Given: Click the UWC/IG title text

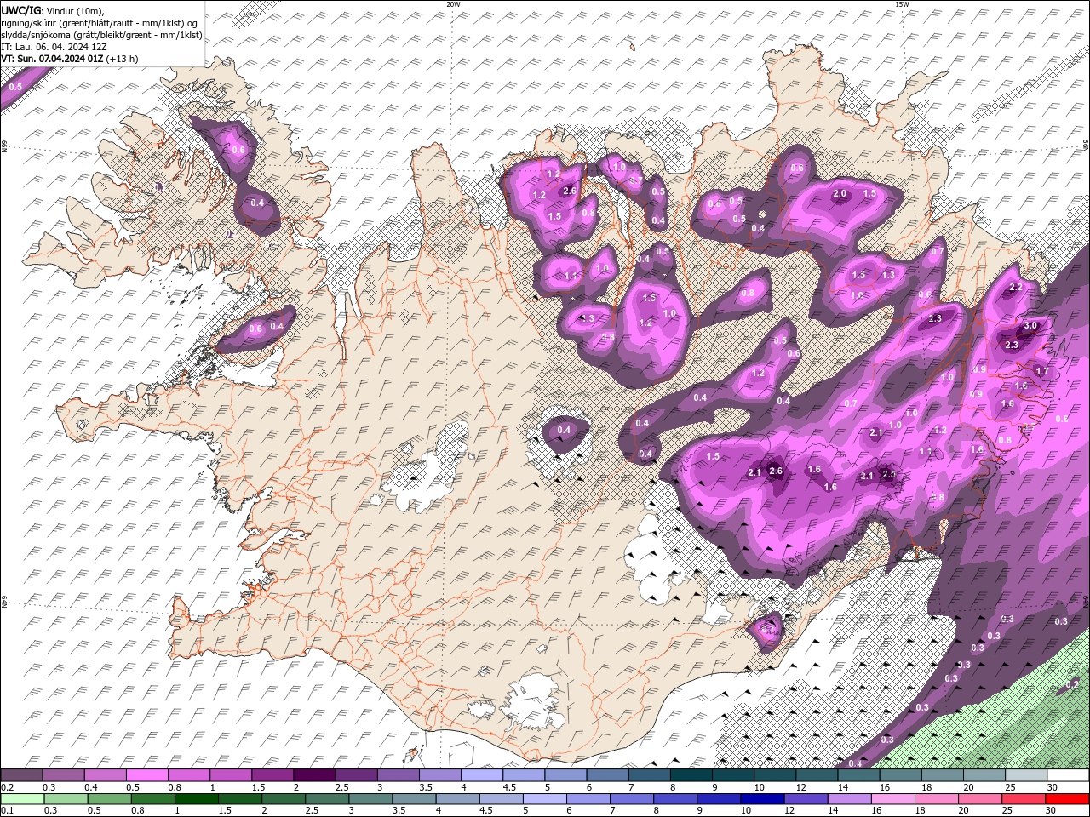Looking at the screenshot, I should 20,9.
